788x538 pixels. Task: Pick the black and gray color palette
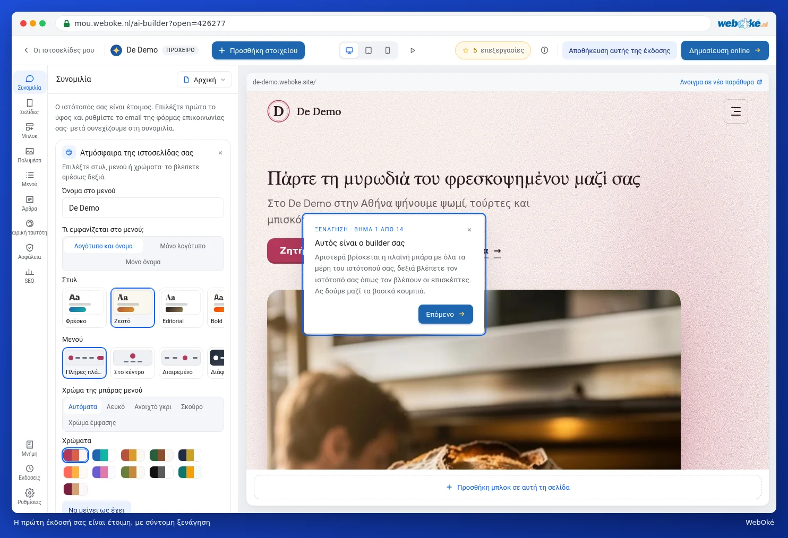[x=161, y=472]
